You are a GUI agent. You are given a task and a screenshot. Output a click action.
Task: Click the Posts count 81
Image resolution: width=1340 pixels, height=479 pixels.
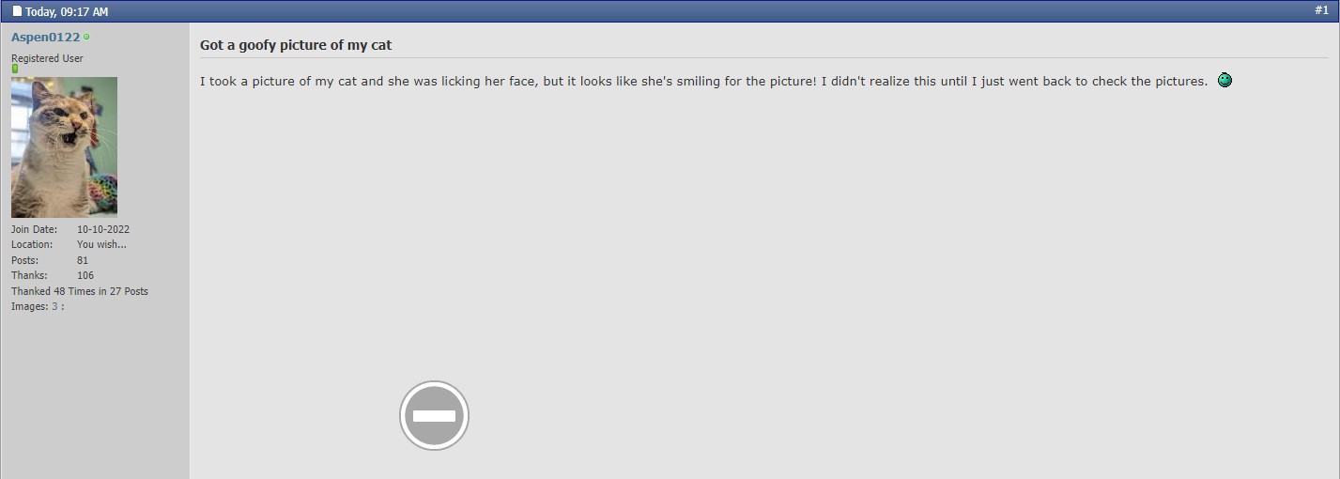coord(83,260)
